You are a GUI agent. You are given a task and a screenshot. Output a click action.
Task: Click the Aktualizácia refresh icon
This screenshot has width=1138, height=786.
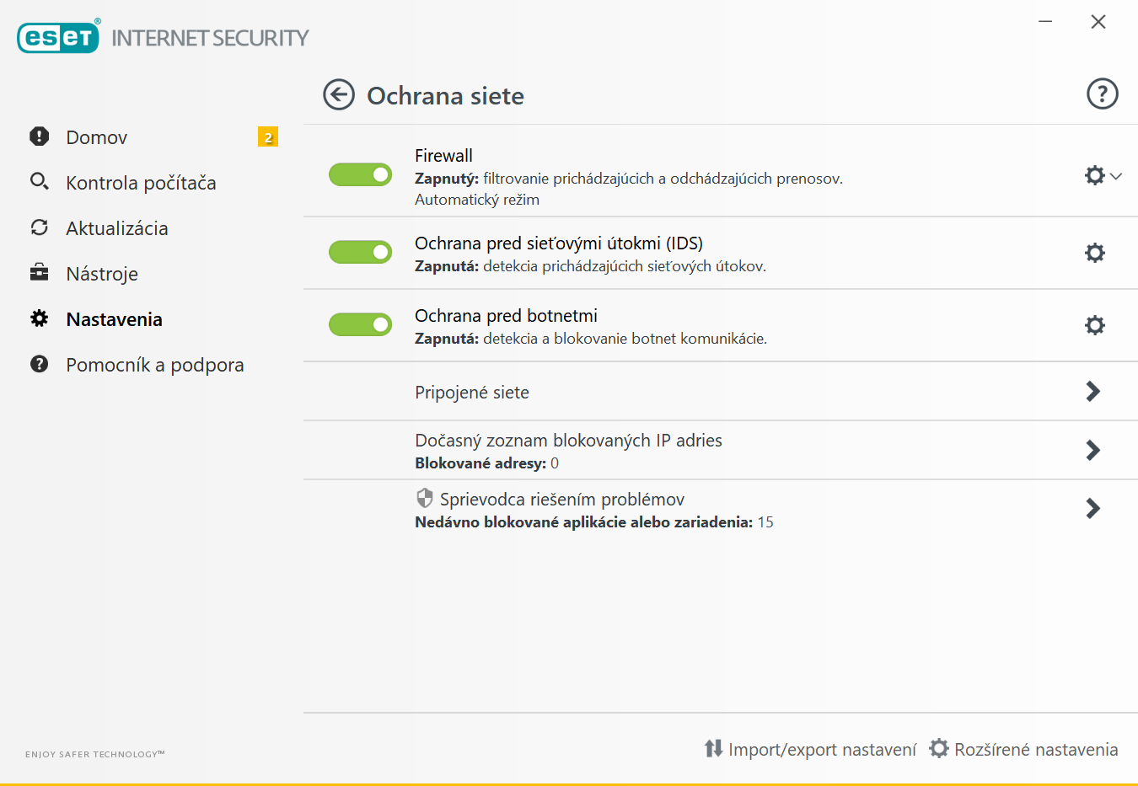tap(40, 227)
